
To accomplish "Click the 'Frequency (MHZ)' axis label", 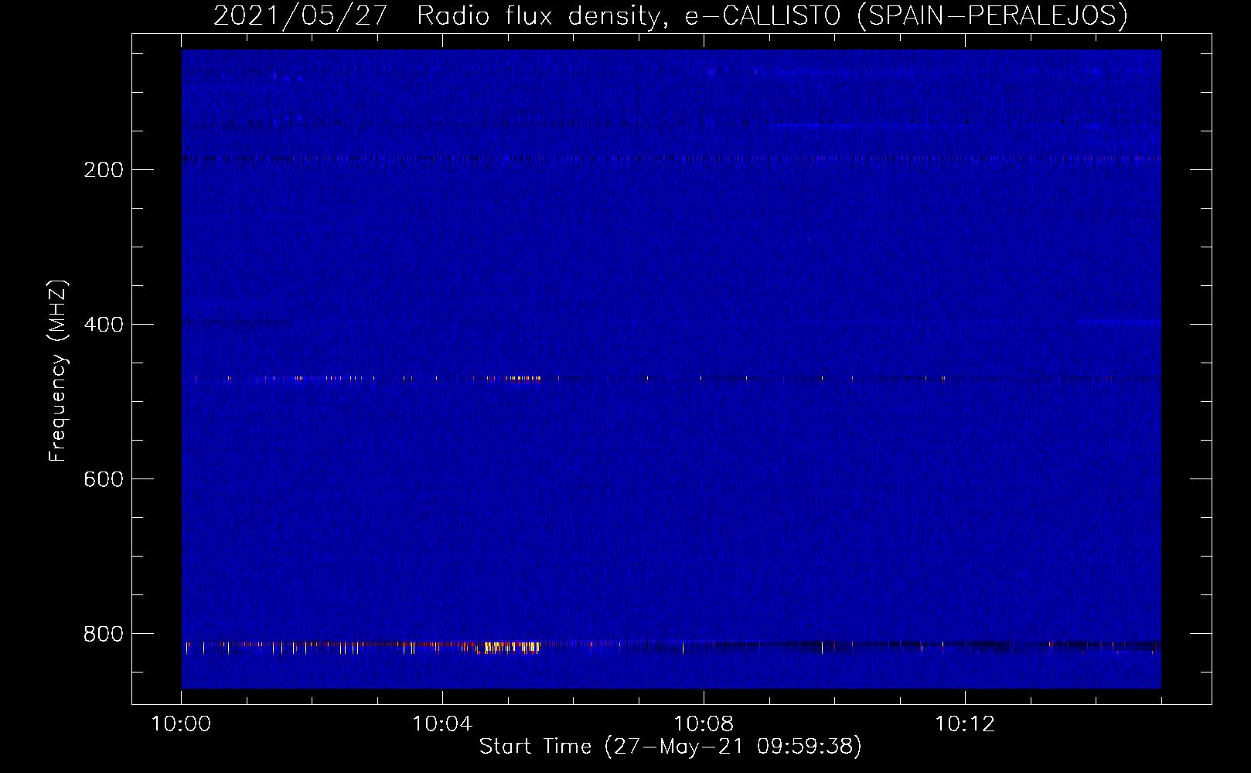I will click(x=57, y=371).
